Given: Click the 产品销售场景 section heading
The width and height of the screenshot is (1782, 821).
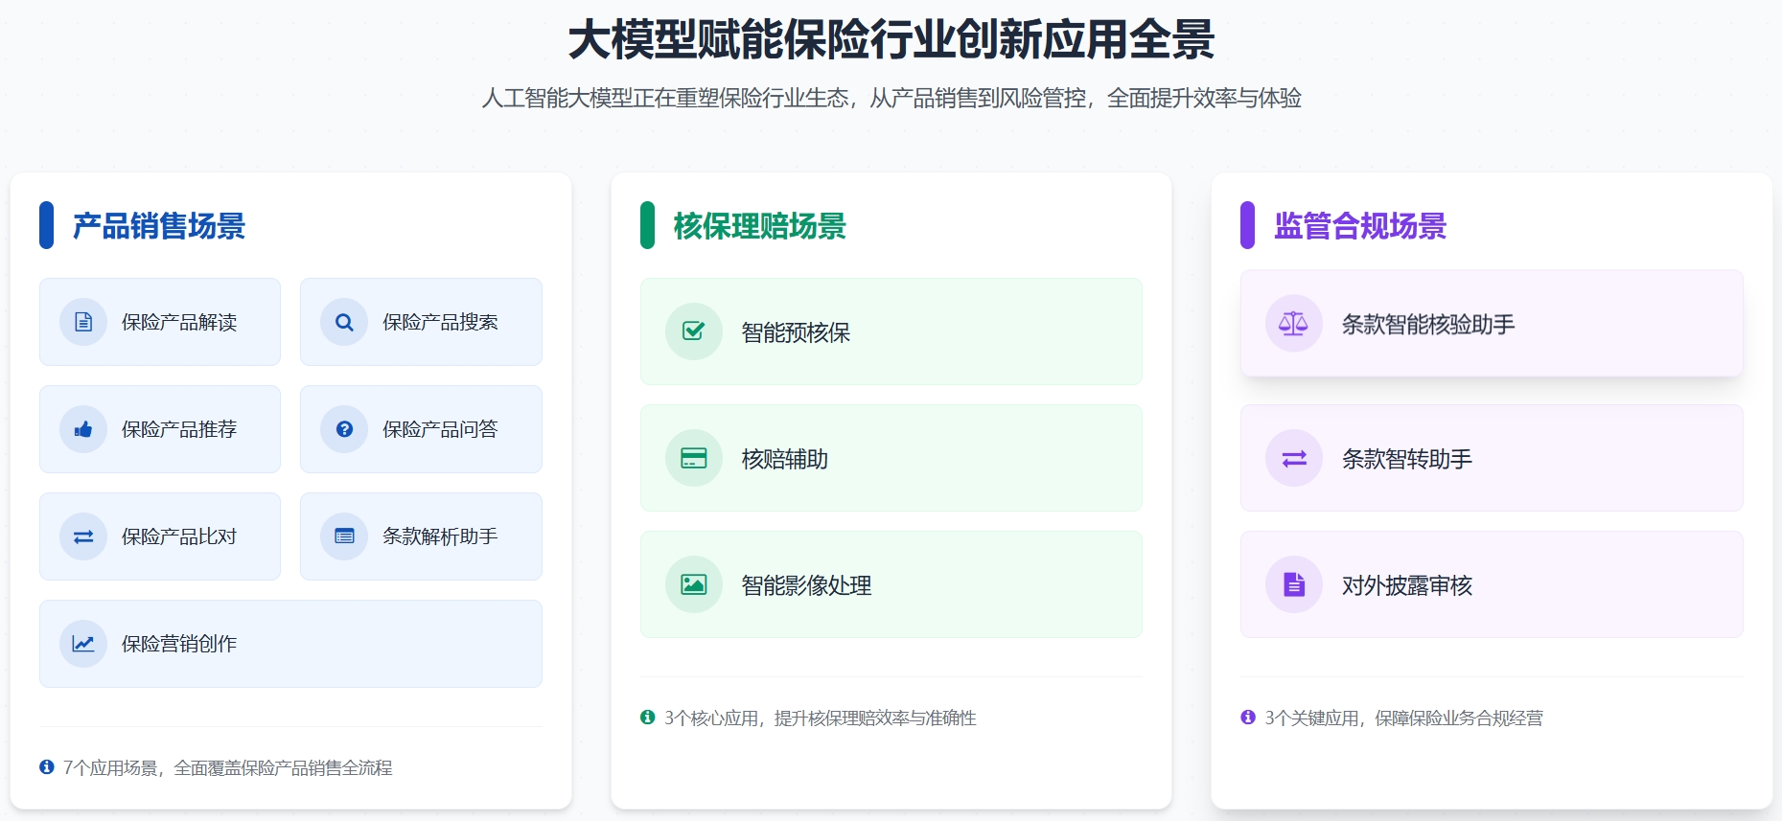Looking at the screenshot, I should point(159,226).
